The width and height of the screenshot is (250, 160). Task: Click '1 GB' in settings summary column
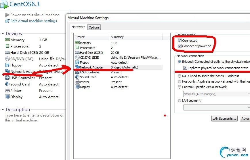tap(114, 43)
